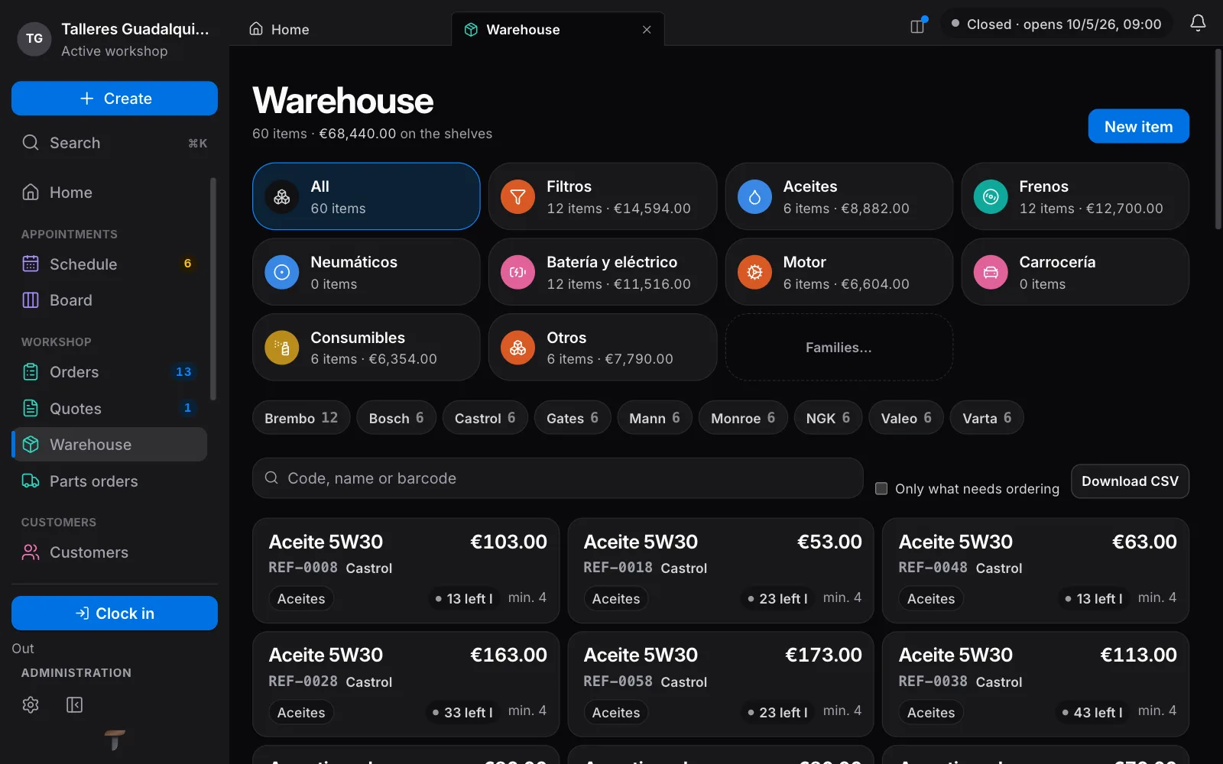This screenshot has width=1223, height=764.
Task: Click the Download CSV button
Action: click(1130, 481)
